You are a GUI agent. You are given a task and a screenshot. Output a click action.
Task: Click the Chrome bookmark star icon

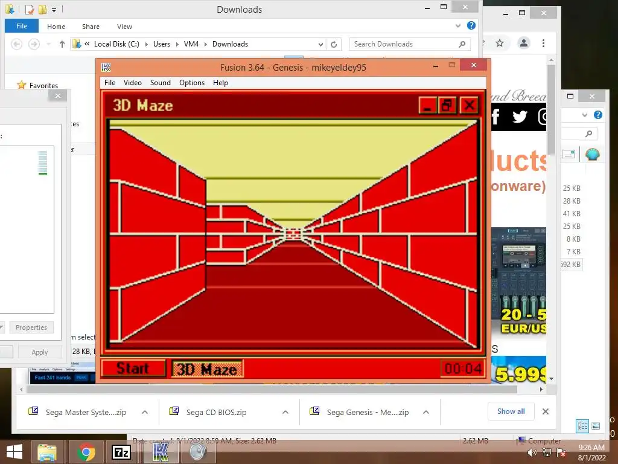(x=500, y=43)
